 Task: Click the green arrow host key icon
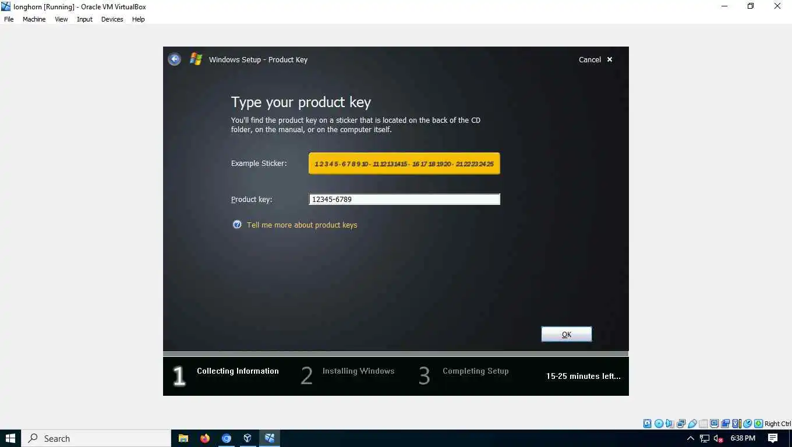tap(759, 424)
